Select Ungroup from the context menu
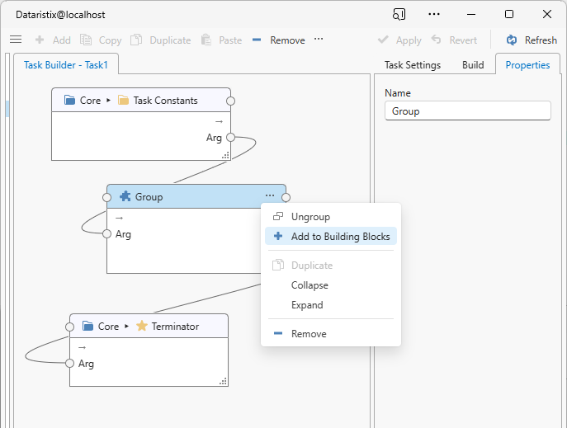Image resolution: width=567 pixels, height=428 pixels. pyautogui.click(x=310, y=217)
